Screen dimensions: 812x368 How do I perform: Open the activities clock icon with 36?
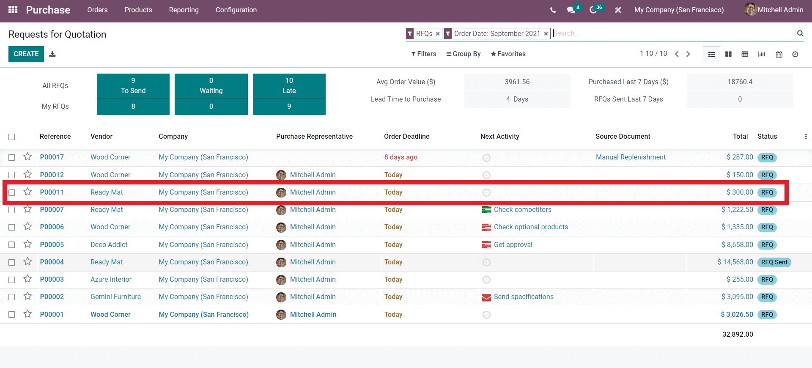593,10
